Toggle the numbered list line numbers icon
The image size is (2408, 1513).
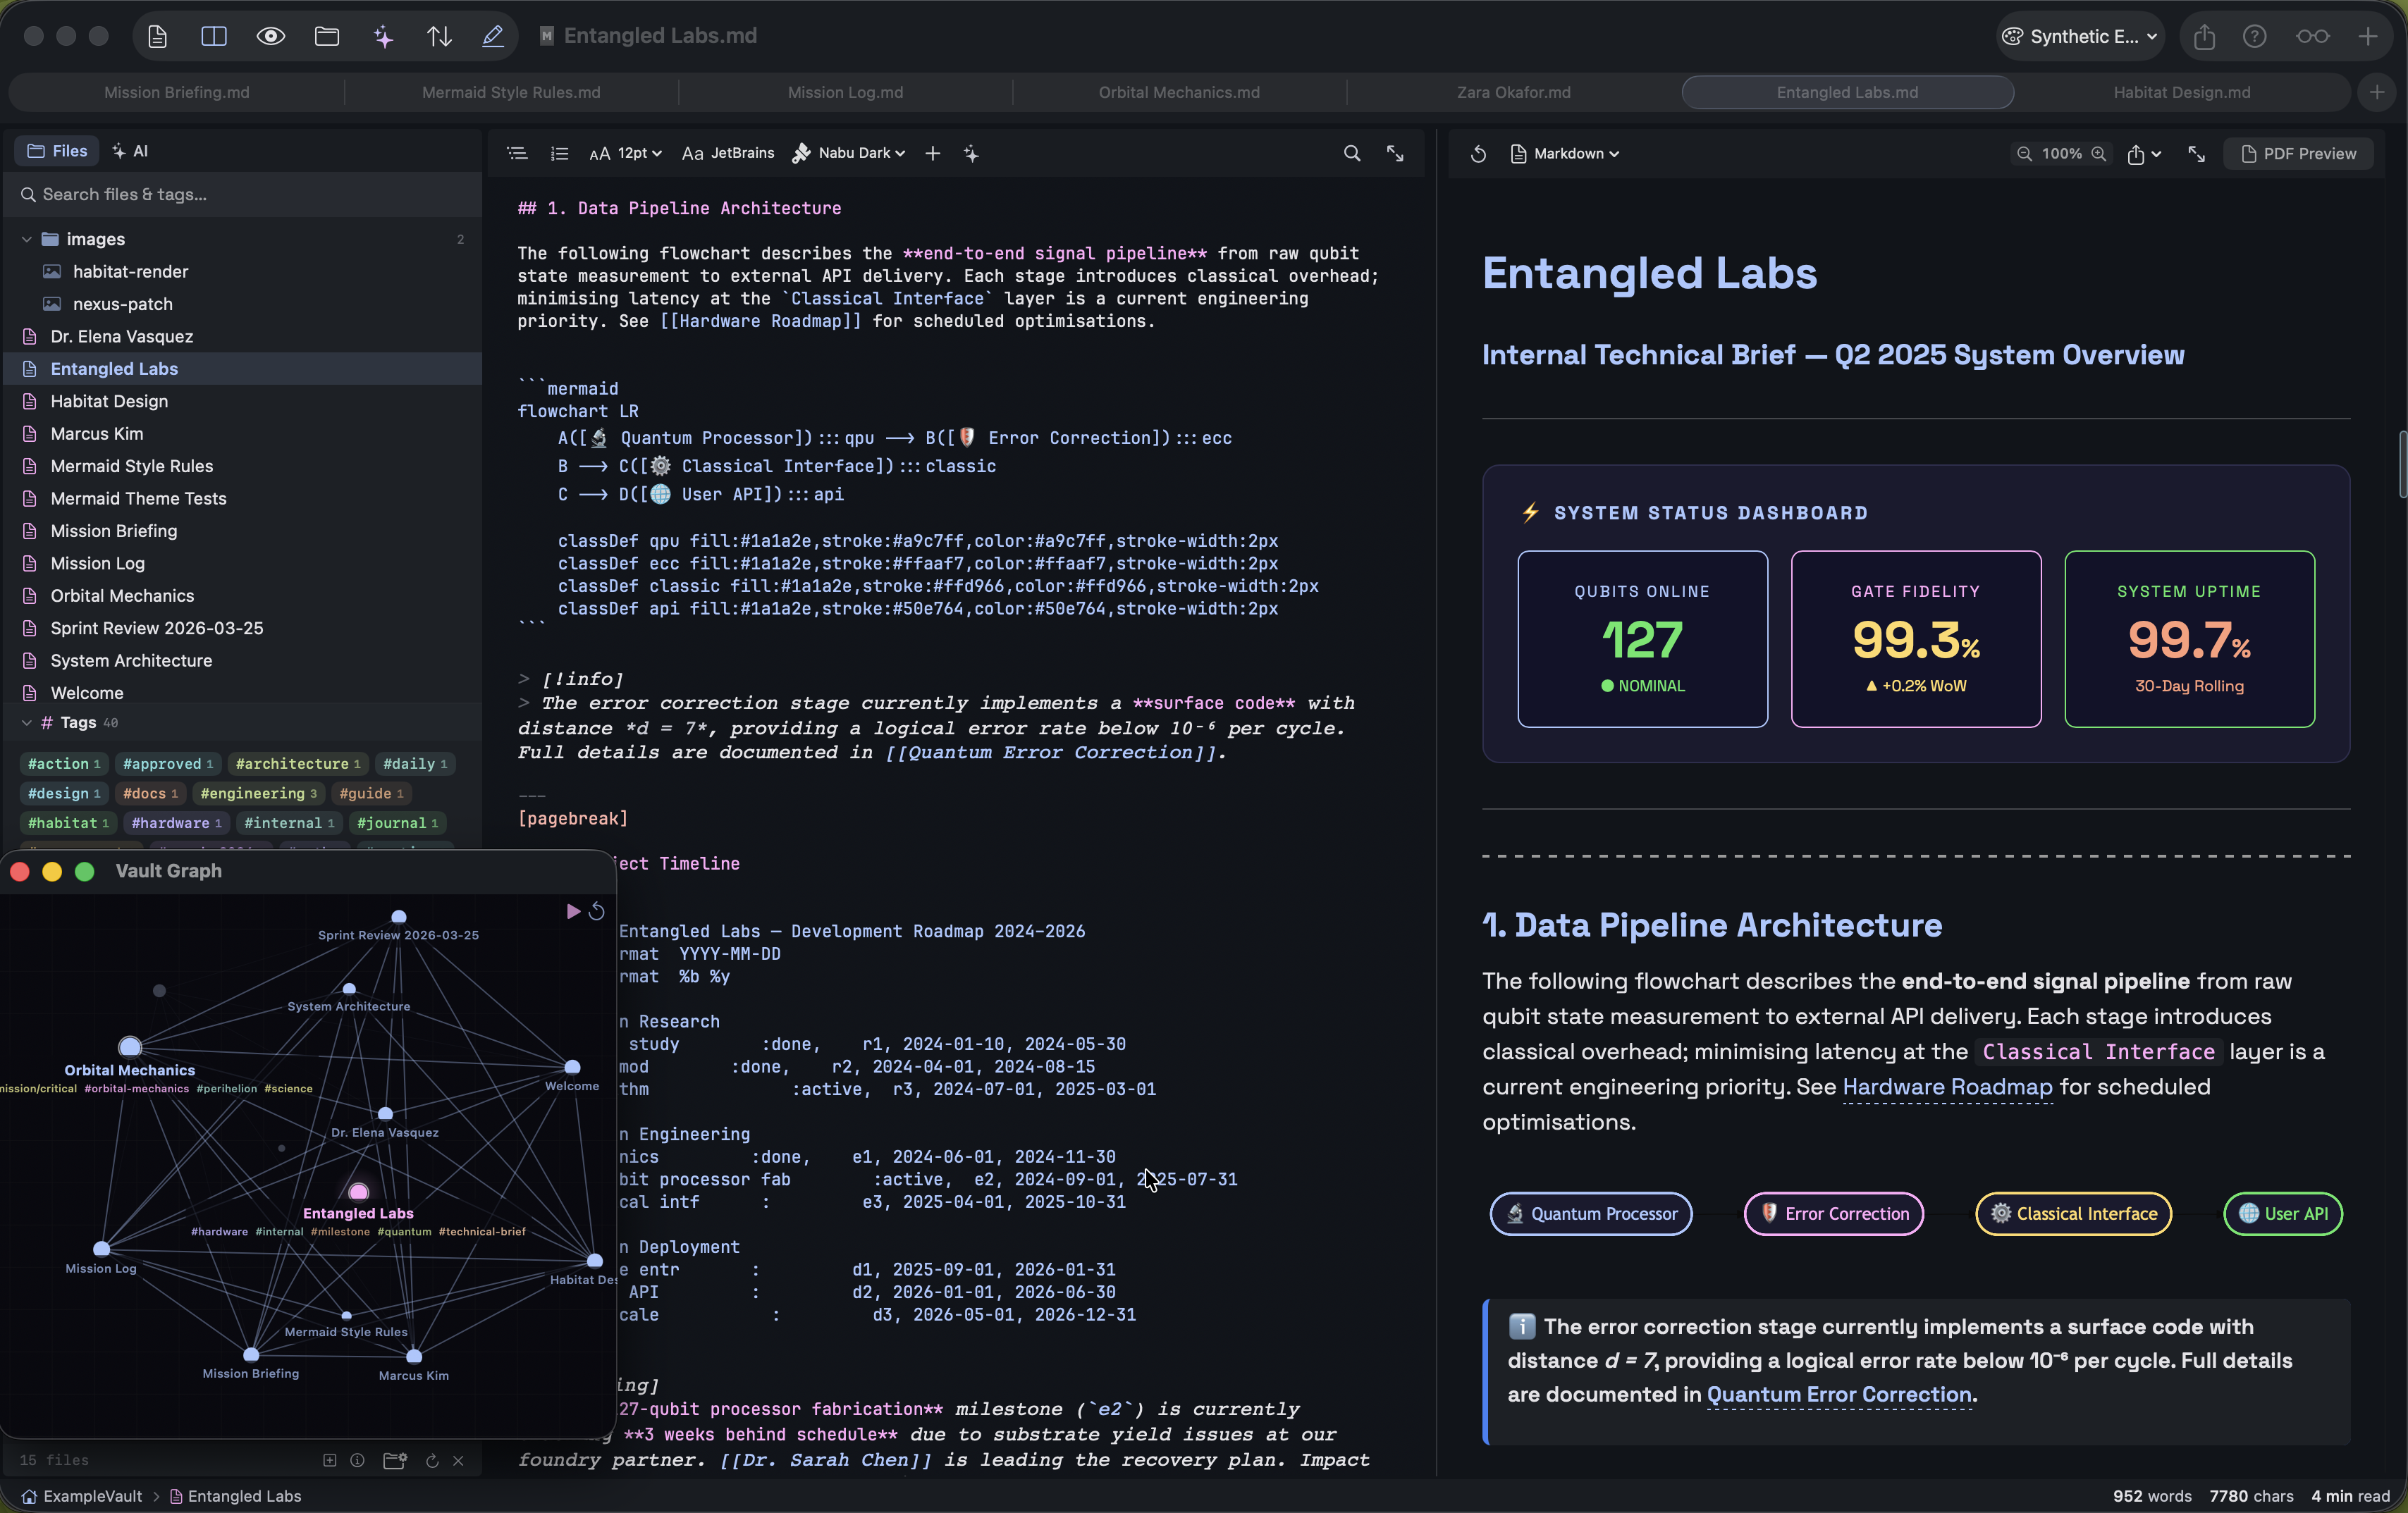(x=559, y=153)
